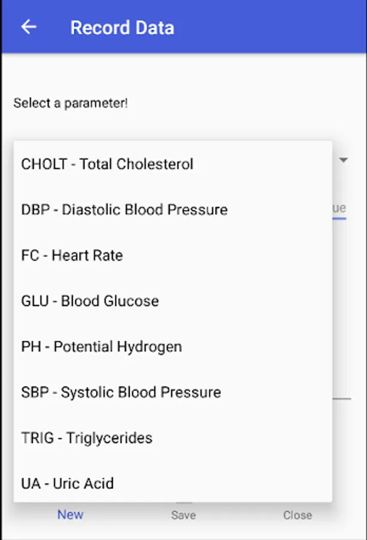Tap the Close button
This screenshot has height=540, width=367.
click(297, 515)
